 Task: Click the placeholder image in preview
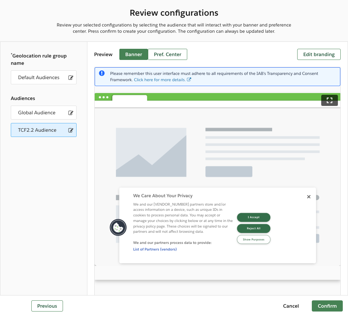pos(151,152)
